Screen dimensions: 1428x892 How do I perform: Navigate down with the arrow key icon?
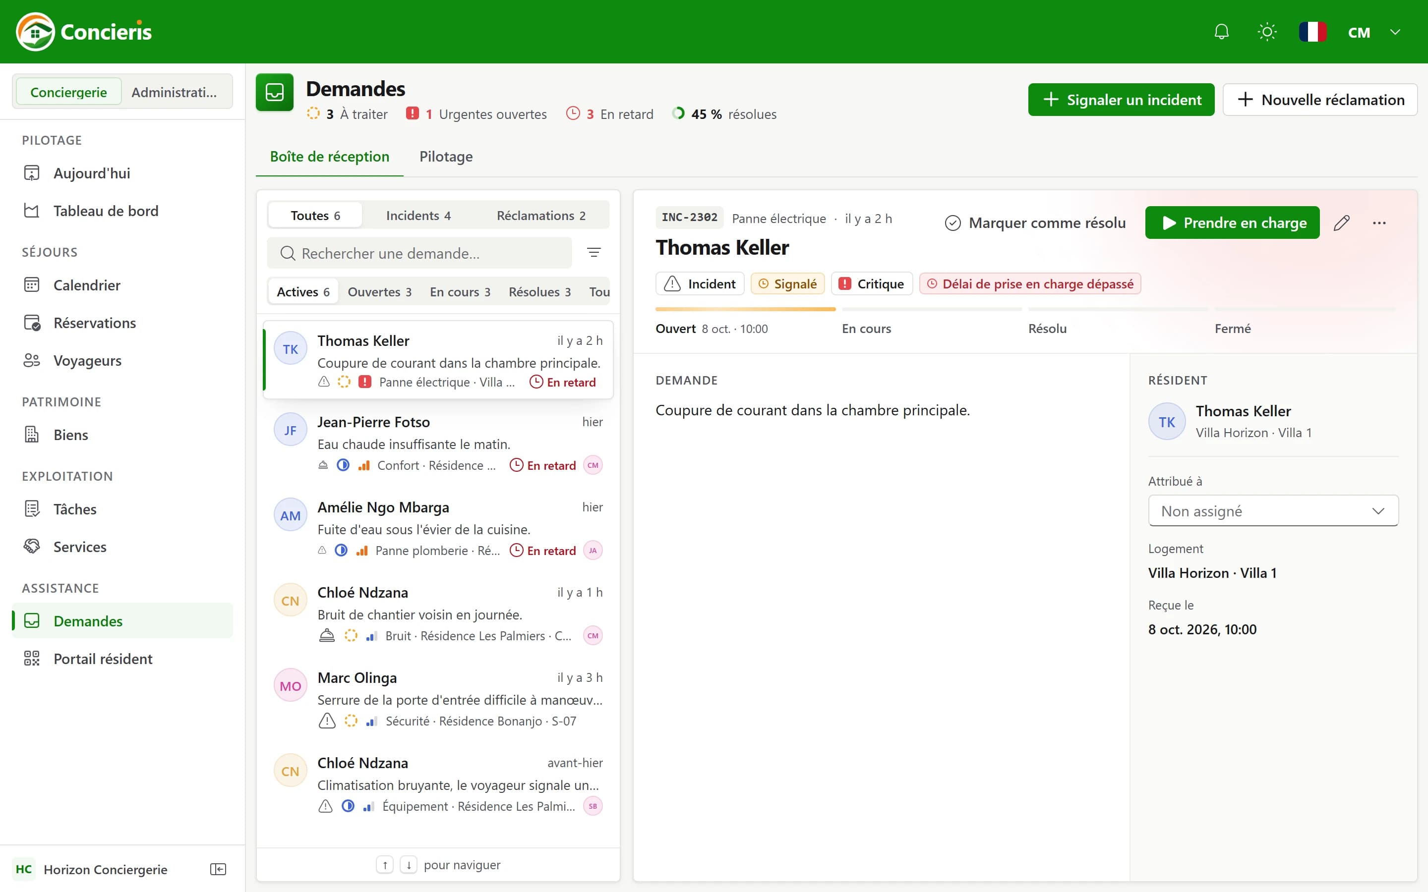[409, 865]
